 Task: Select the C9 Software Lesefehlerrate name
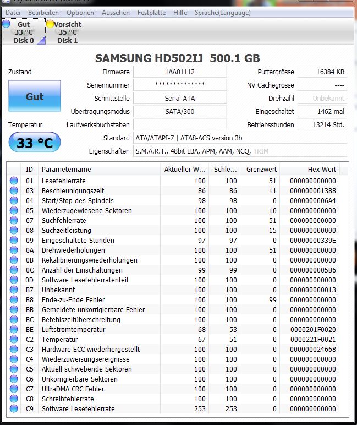coord(78,408)
